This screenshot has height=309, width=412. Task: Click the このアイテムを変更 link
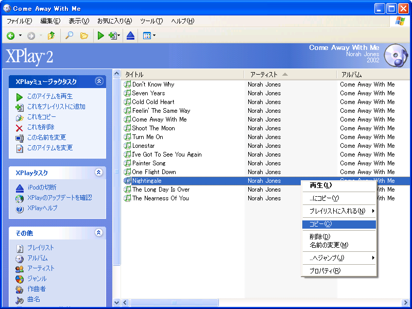[x=50, y=148]
